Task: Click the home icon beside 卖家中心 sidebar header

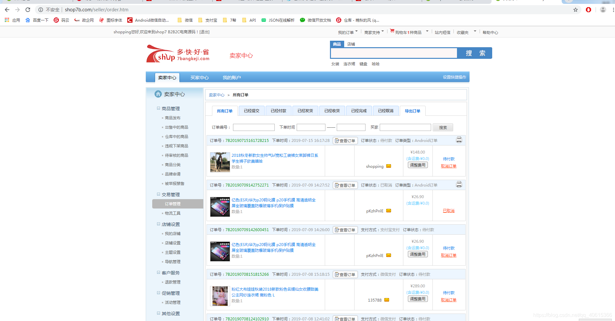Action: [x=158, y=94]
